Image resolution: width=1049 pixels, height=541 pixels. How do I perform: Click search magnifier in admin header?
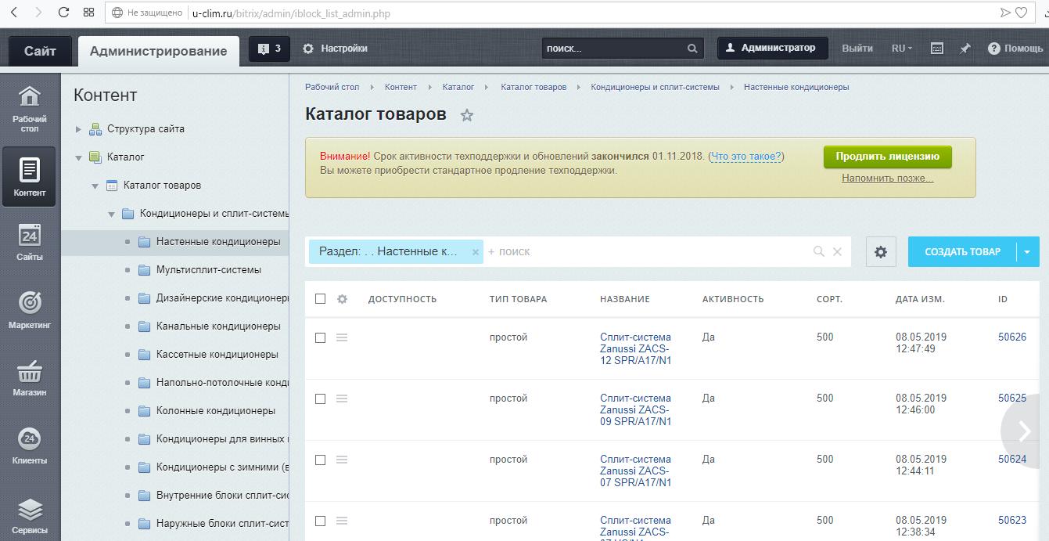pos(692,49)
